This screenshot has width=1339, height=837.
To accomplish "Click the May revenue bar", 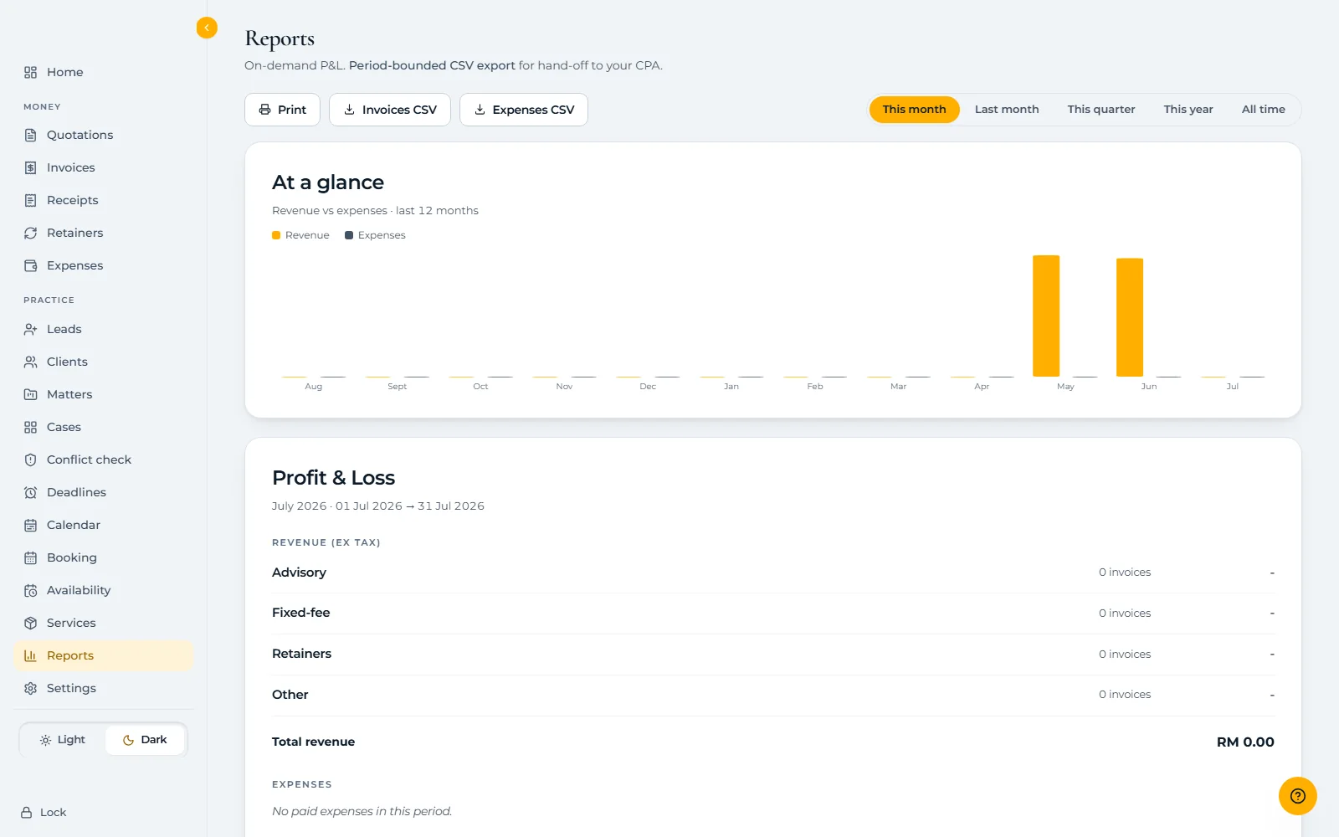I will [x=1046, y=316].
